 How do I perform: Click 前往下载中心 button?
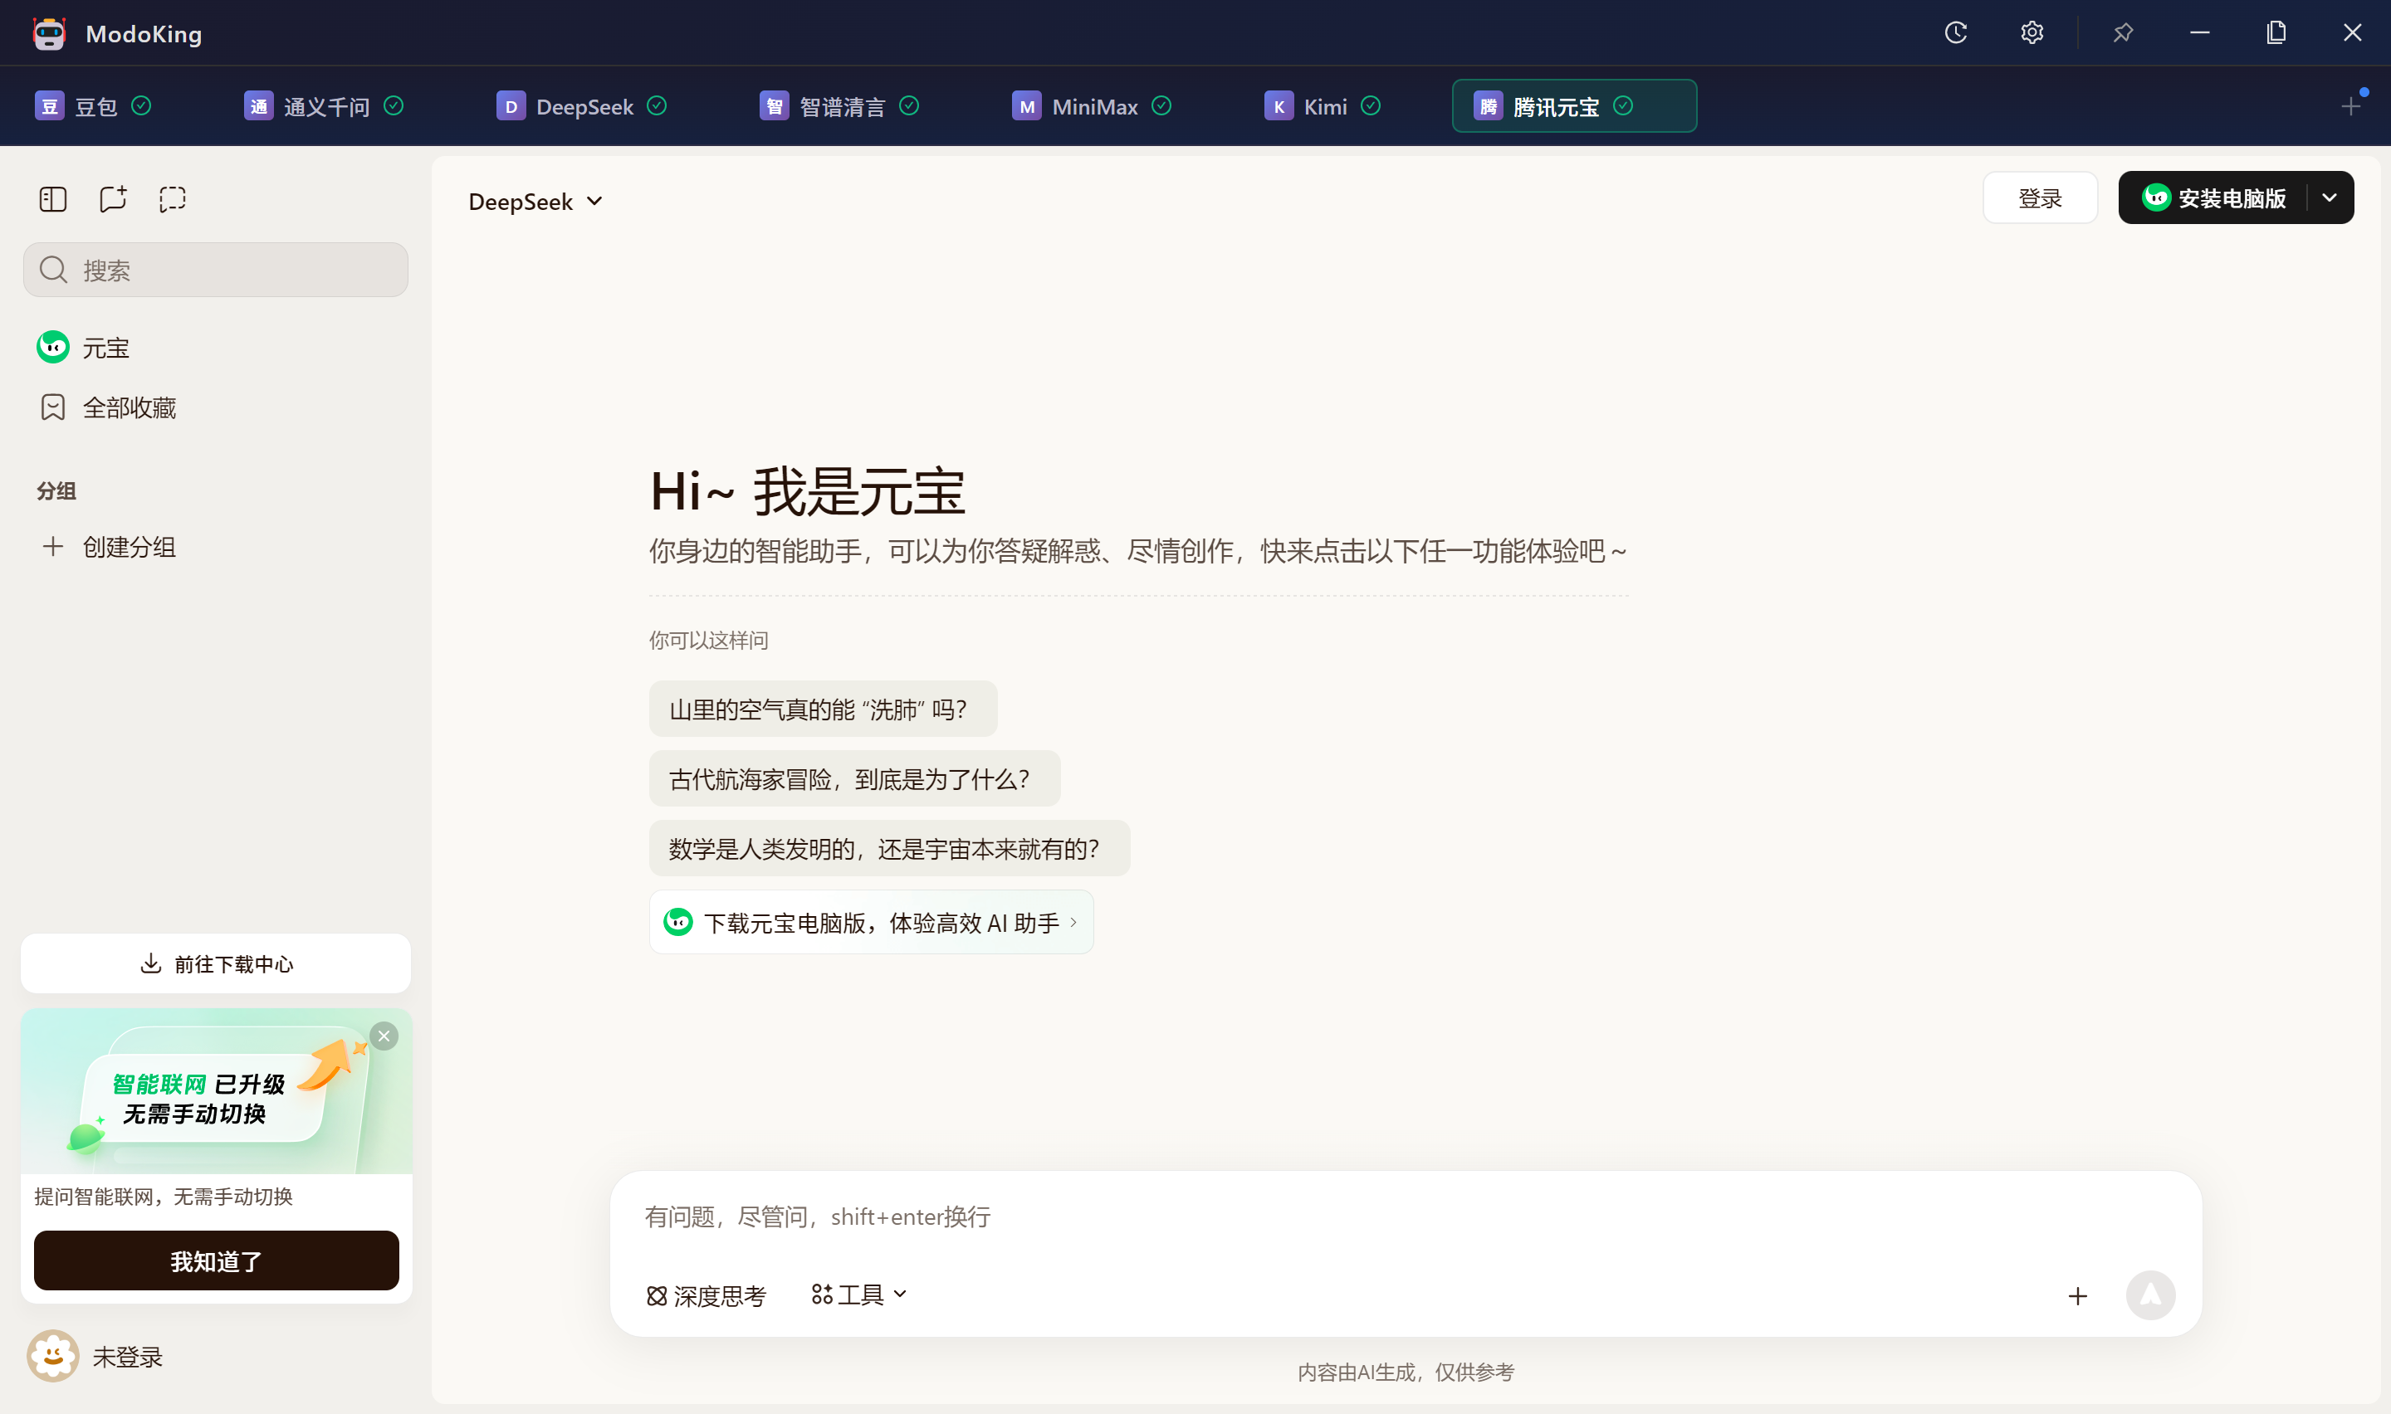pos(217,963)
